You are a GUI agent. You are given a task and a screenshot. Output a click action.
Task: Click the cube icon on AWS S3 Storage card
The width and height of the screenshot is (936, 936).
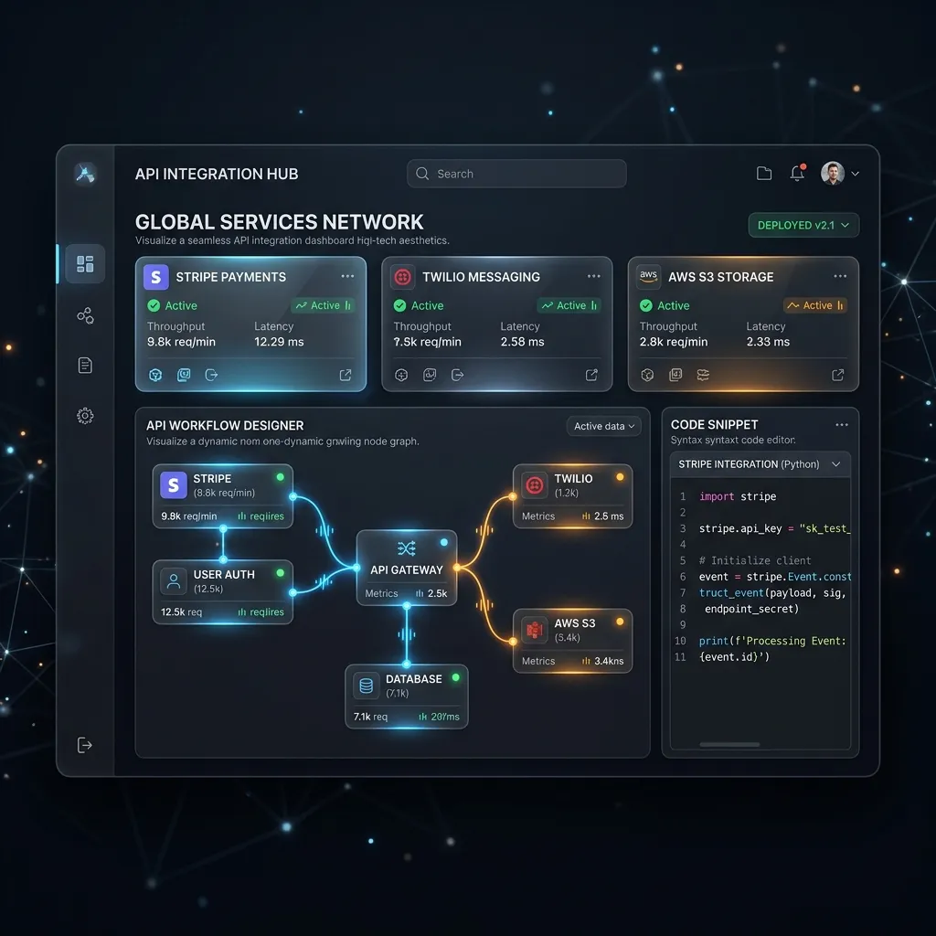(x=647, y=375)
